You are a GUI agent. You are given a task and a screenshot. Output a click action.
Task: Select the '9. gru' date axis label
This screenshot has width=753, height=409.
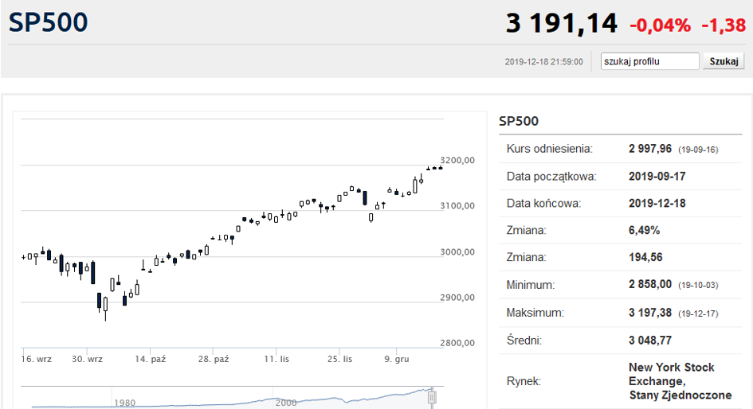point(397,359)
